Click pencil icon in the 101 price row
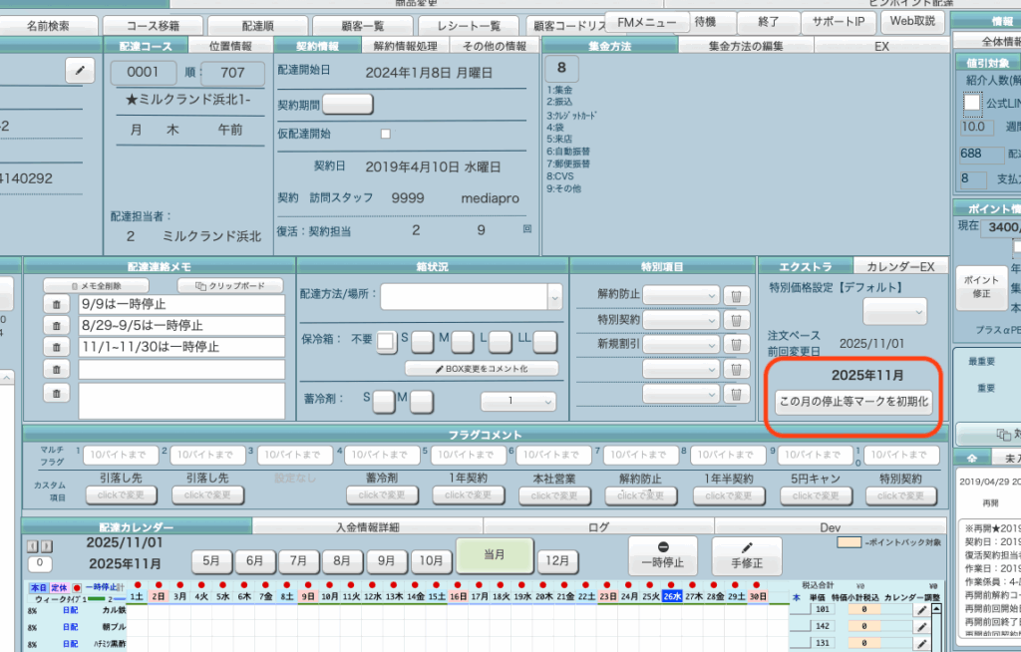Viewport: 1021px width, 652px height. point(922,609)
